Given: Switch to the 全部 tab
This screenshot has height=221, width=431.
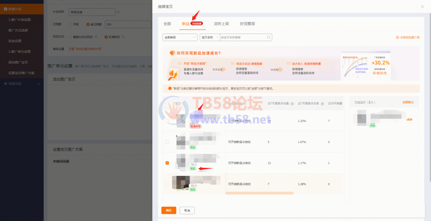Looking at the screenshot, I should [167, 23].
